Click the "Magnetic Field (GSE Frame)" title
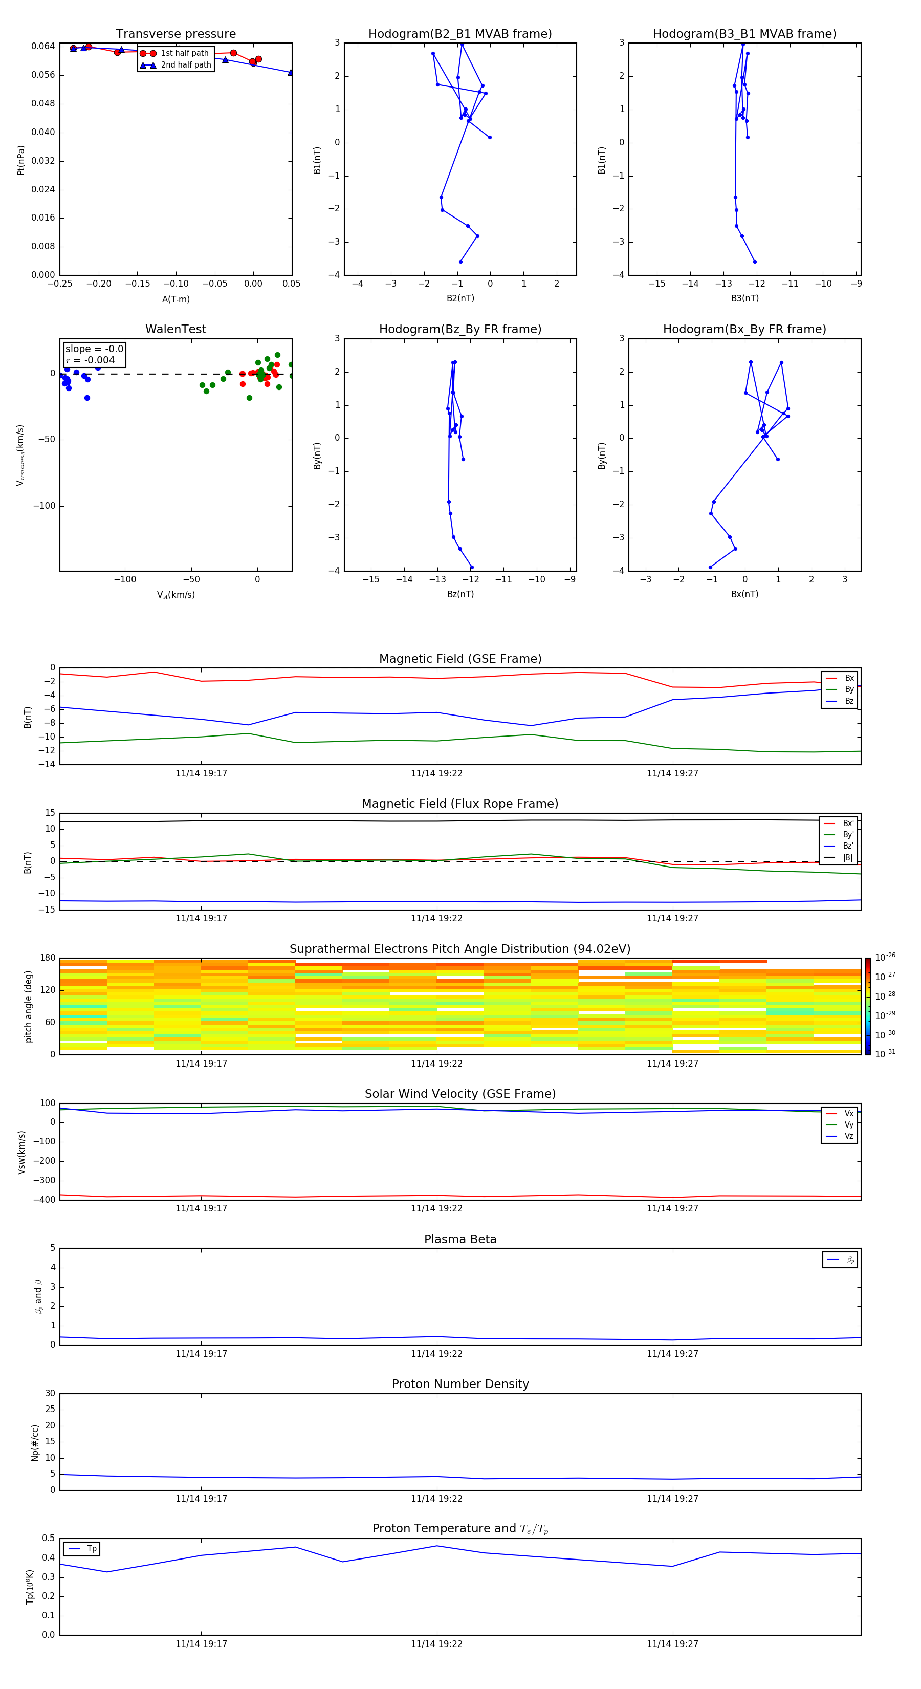Viewport: 921px width, 1689px height. [460, 659]
